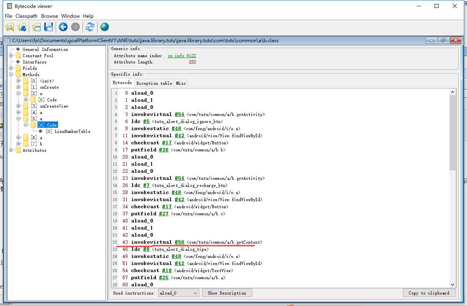Screen dimensions: 467x306
Task: Click the grayed-out forward arrow icon
Action: pyautogui.click(x=75, y=27)
